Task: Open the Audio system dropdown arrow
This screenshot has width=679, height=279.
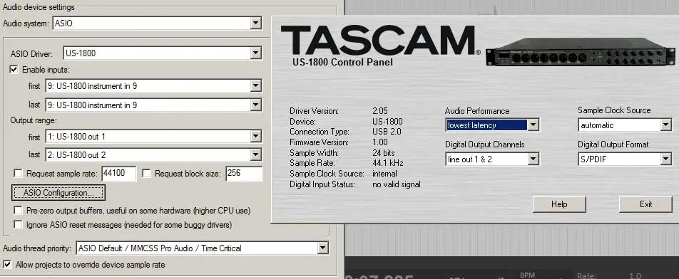Action: [256, 23]
